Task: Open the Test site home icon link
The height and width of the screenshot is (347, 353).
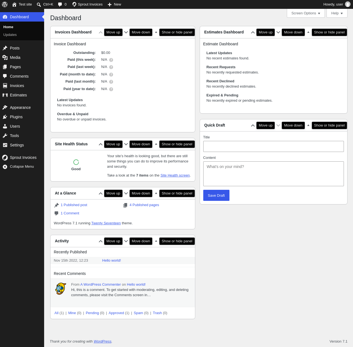Action: [x=14, y=4]
